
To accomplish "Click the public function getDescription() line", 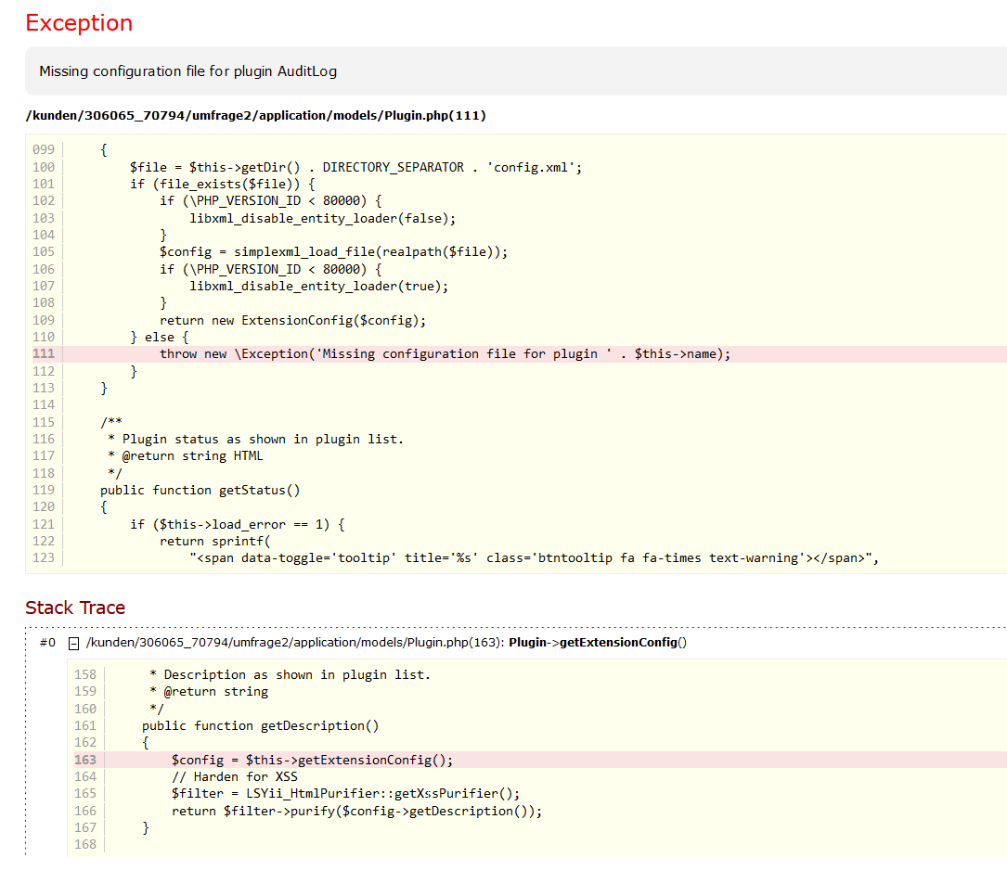I will (260, 726).
